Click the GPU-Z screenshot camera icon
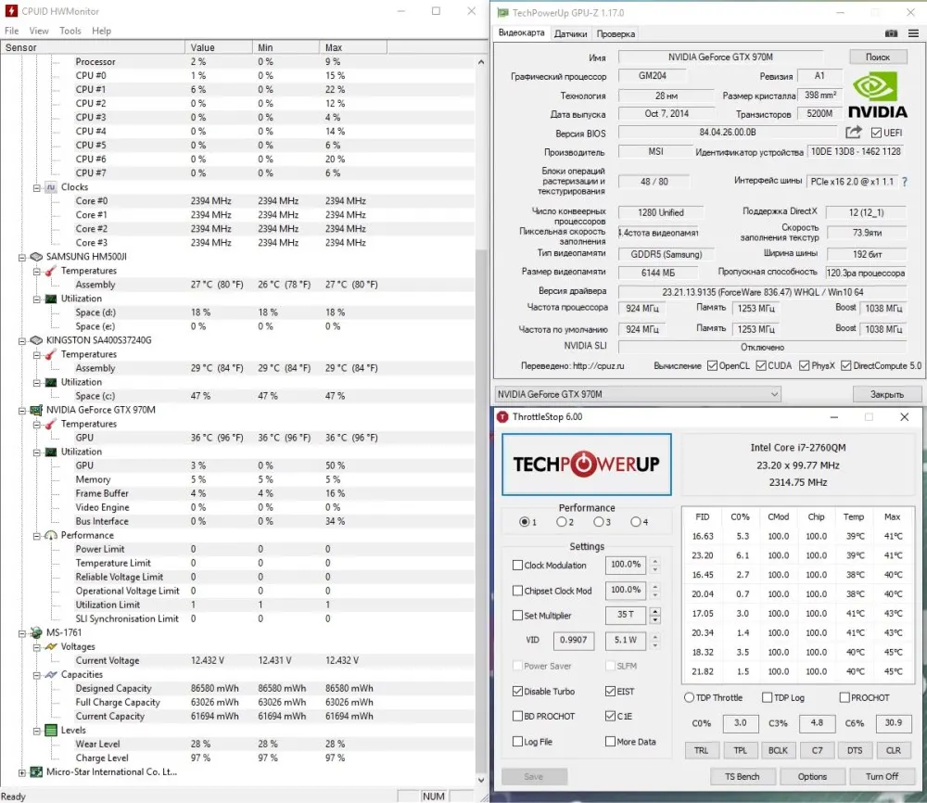927x803 pixels. point(891,33)
